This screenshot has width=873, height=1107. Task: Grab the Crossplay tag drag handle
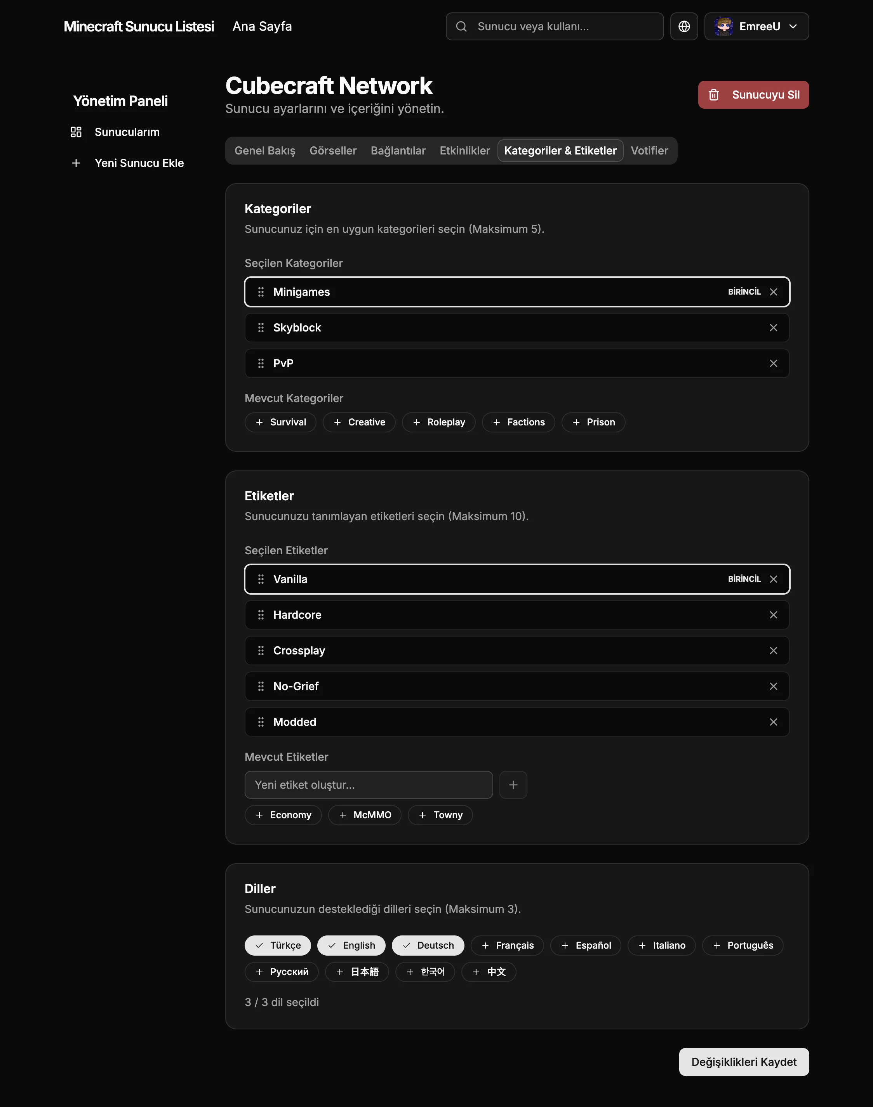tap(261, 650)
